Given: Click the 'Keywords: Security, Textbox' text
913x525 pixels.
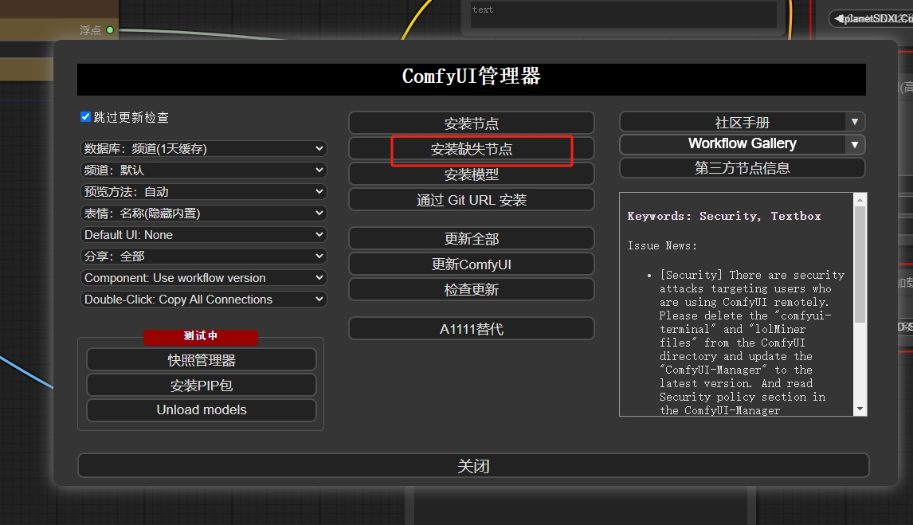Looking at the screenshot, I should 723,216.
